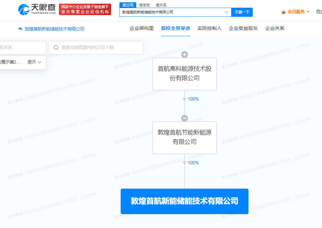Click the 天眼一下 search button

[242, 12]
